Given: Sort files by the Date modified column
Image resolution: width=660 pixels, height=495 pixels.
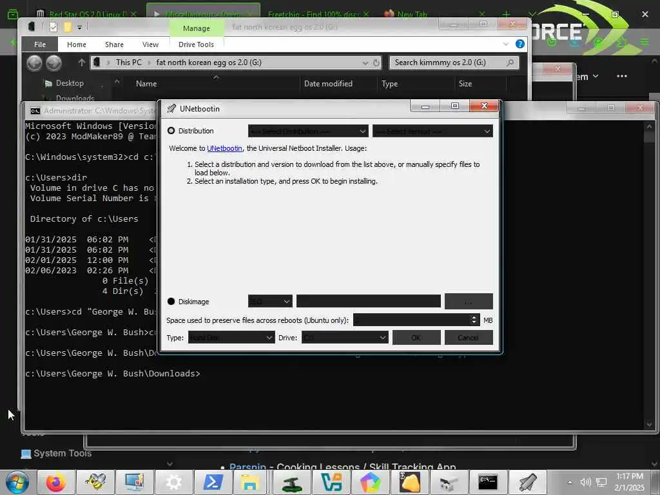Looking at the screenshot, I should click(328, 84).
